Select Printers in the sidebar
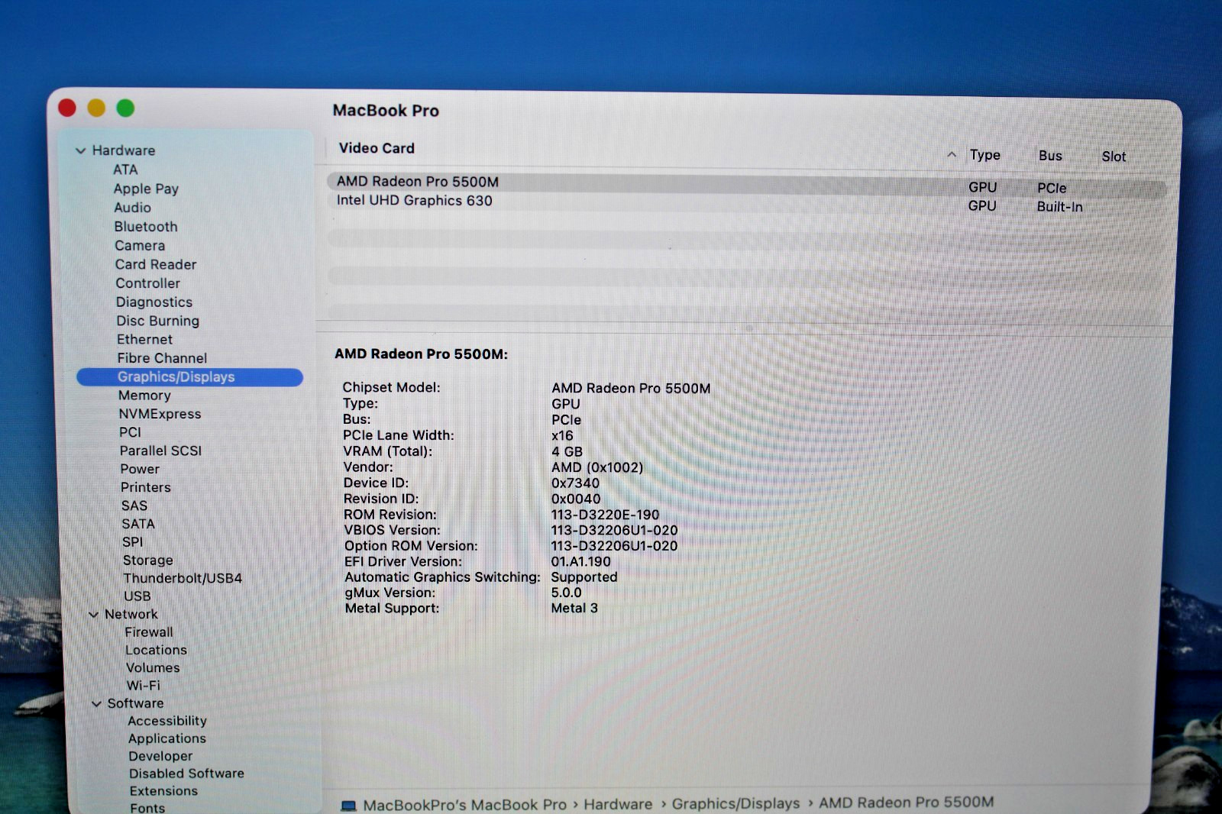 click(x=145, y=487)
